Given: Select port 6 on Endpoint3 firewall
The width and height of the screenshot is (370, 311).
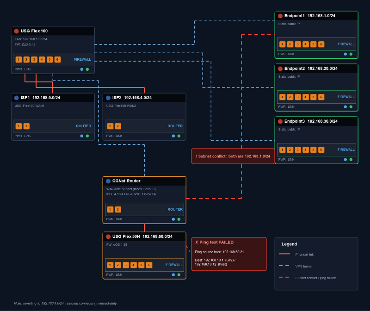Looking at the screenshot, I should 321,149.
